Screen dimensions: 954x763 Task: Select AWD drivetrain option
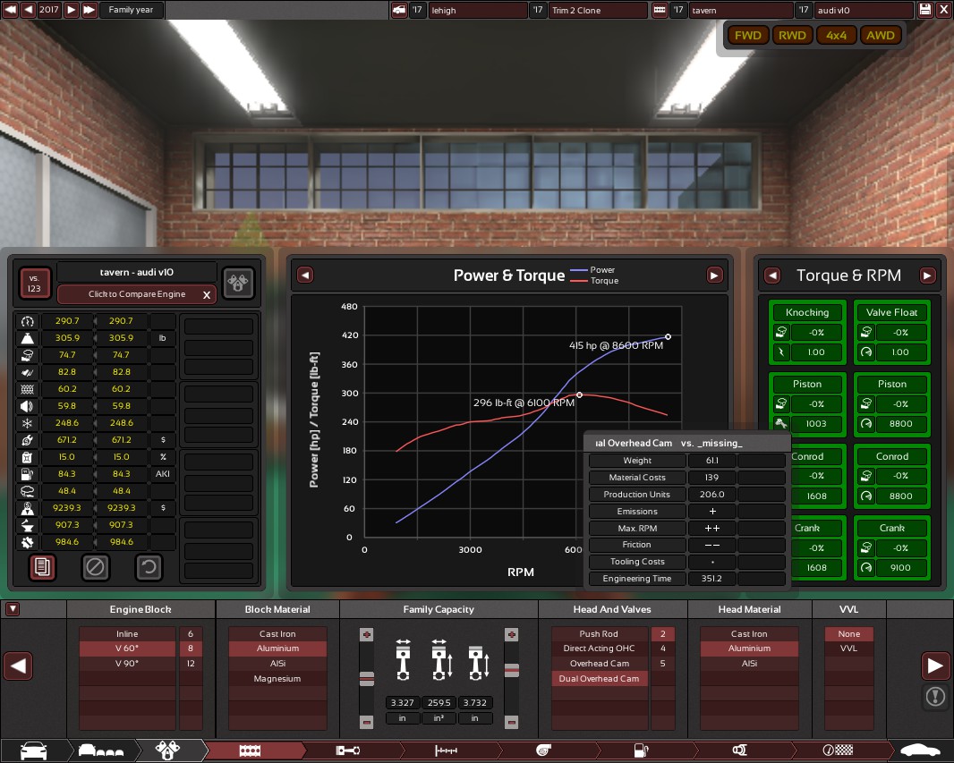(x=880, y=36)
